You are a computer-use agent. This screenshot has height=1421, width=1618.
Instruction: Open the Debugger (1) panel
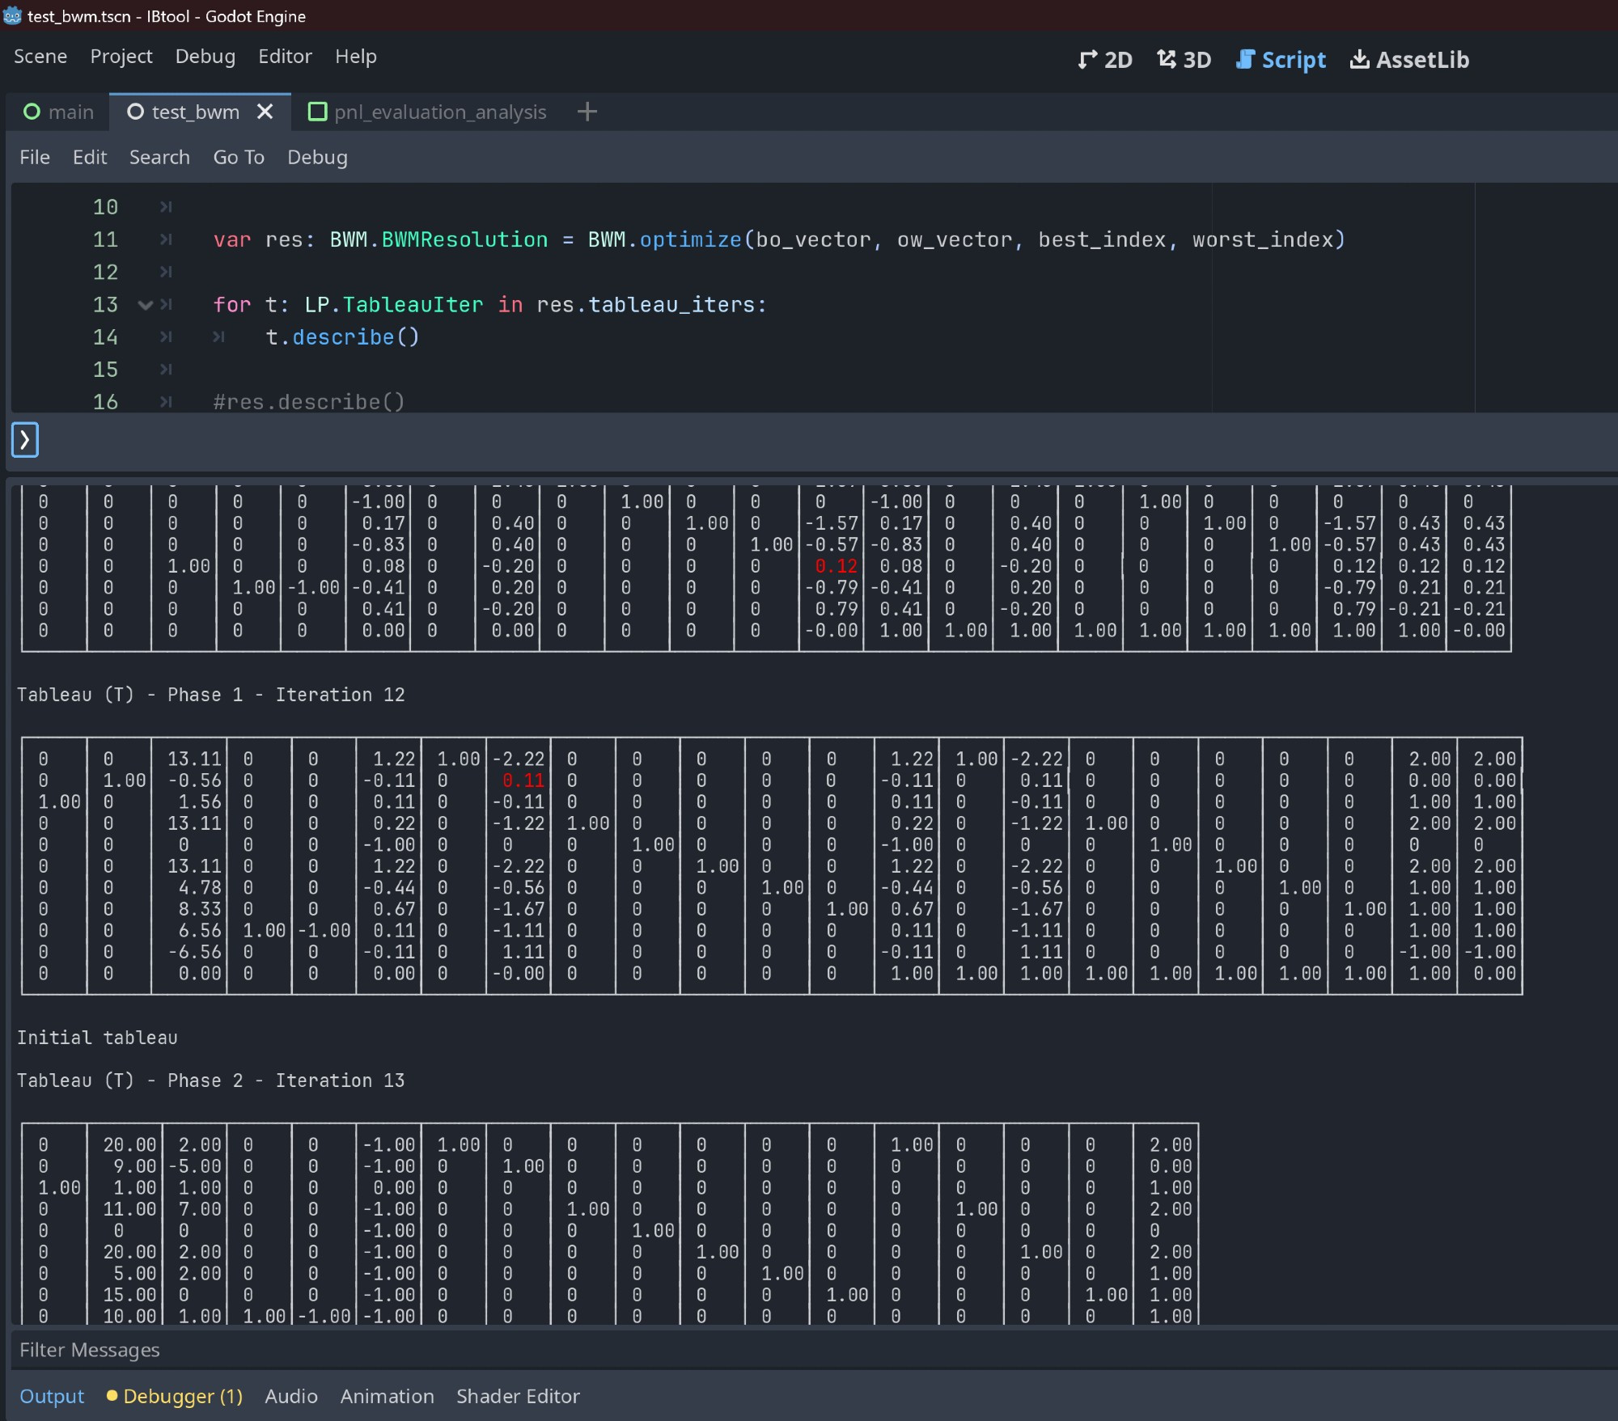coord(175,1397)
